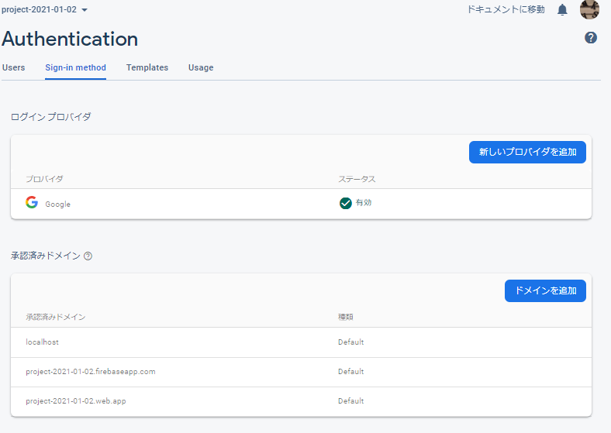The width and height of the screenshot is (611, 433).
Task: Select the project-2021-01-02.firebaseapp.com domain
Action: [x=91, y=372]
